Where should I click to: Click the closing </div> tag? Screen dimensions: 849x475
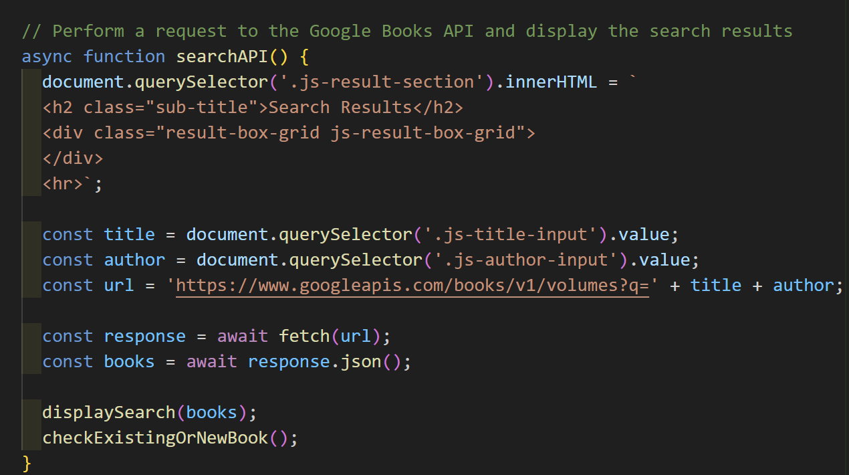[73, 159]
